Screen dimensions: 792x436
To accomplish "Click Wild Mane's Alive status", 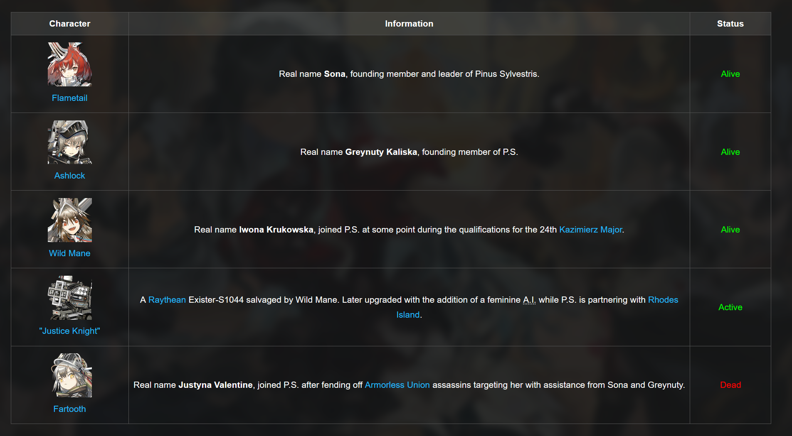I will [730, 230].
